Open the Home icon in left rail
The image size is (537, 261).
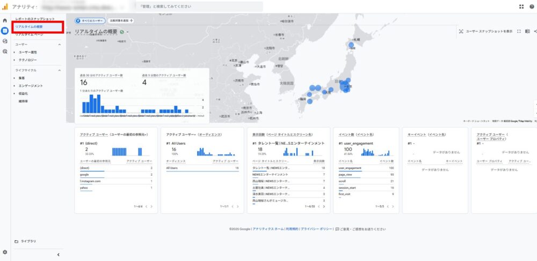(x=5, y=20)
